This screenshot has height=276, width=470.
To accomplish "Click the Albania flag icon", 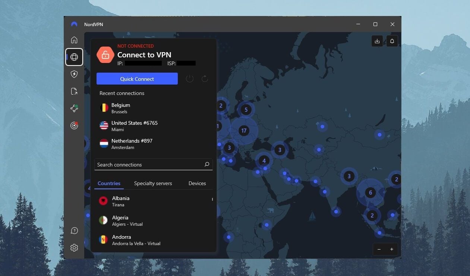I will point(103,201).
